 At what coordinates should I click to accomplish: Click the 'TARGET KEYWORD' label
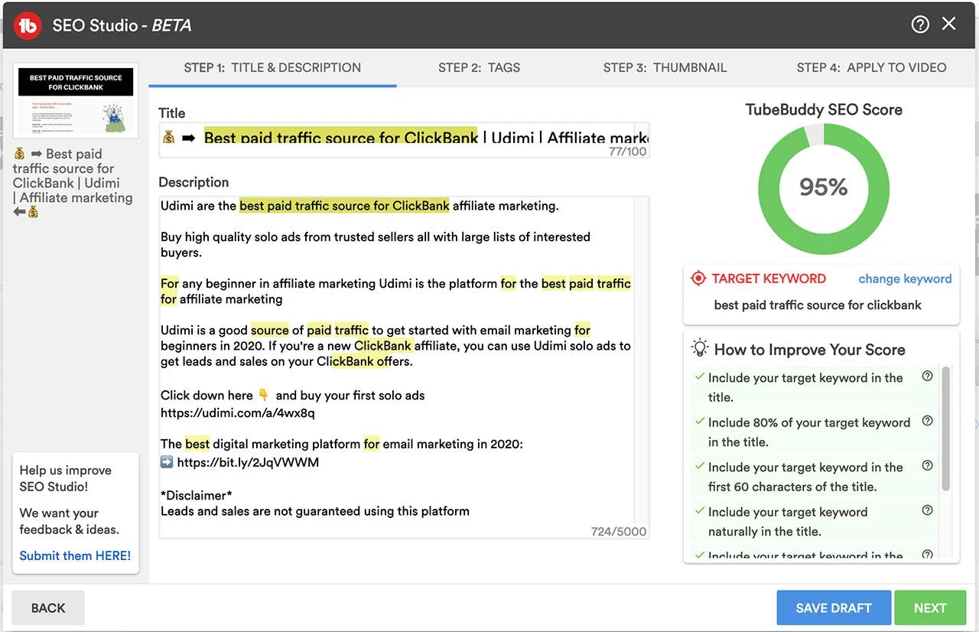(769, 279)
